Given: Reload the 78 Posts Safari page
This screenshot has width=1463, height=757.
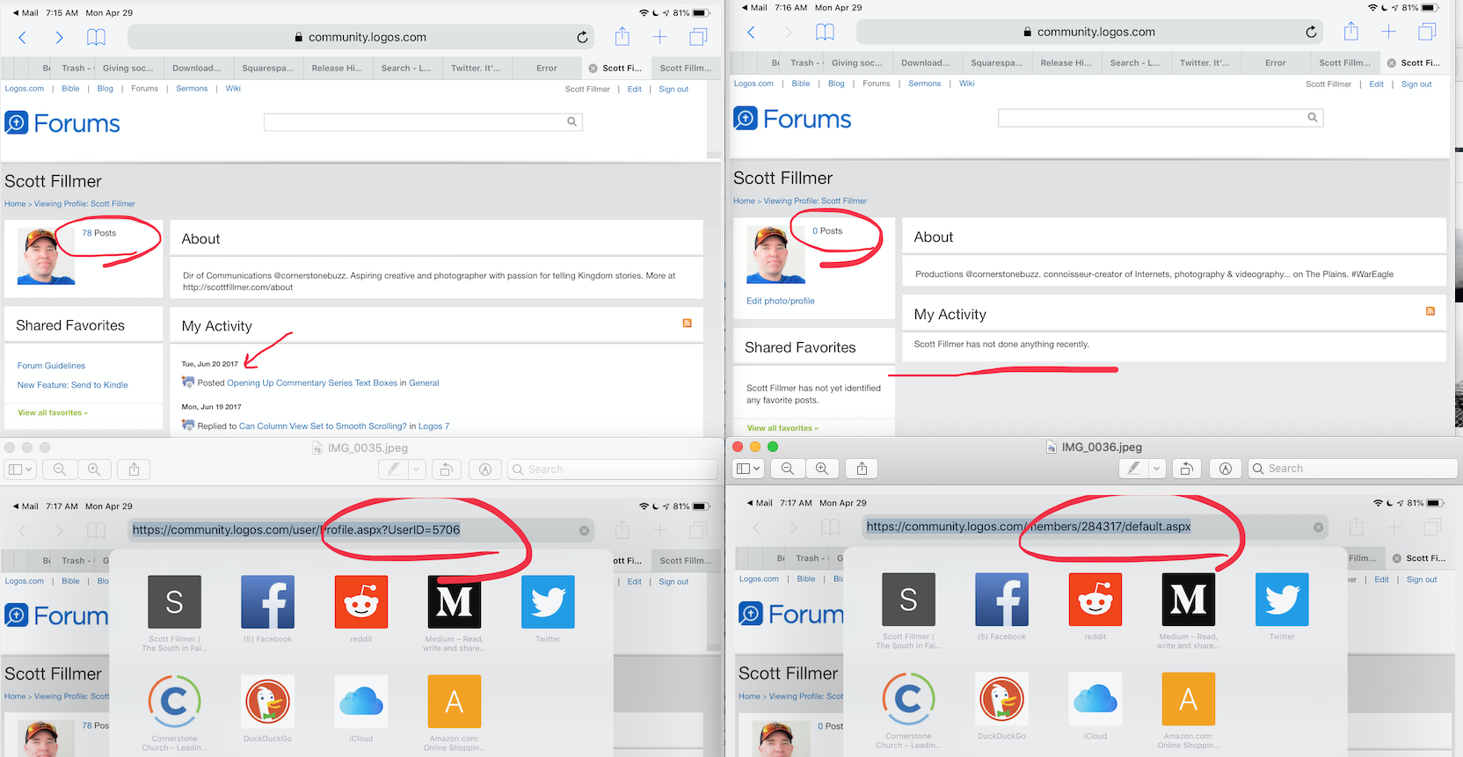Looking at the screenshot, I should point(582,37).
